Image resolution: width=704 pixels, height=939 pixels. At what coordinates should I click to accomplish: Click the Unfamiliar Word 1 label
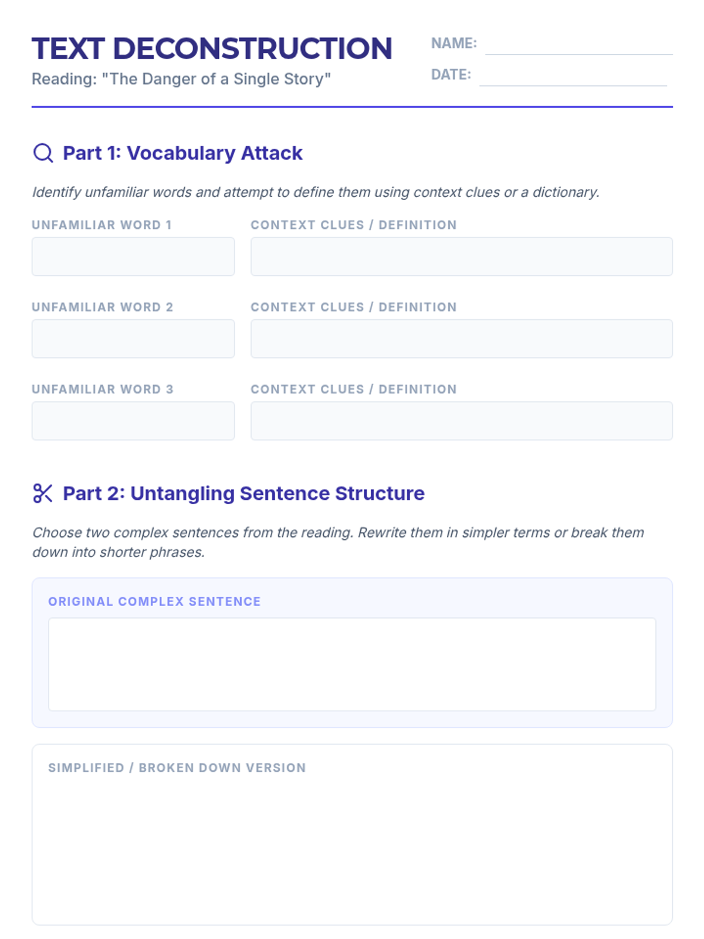point(101,225)
